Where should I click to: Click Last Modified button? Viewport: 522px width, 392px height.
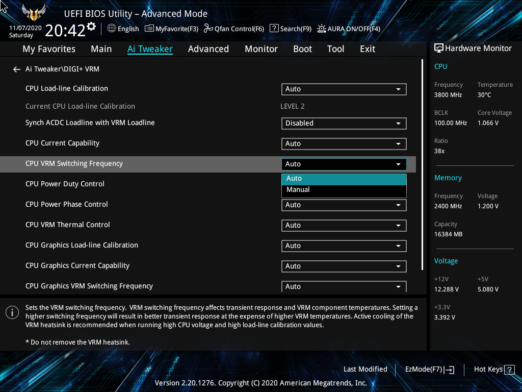tap(365, 370)
